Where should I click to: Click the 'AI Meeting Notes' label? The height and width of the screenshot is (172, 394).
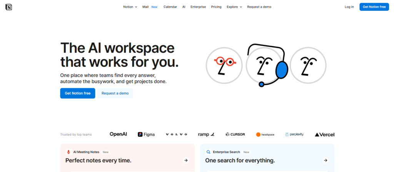click(x=86, y=152)
